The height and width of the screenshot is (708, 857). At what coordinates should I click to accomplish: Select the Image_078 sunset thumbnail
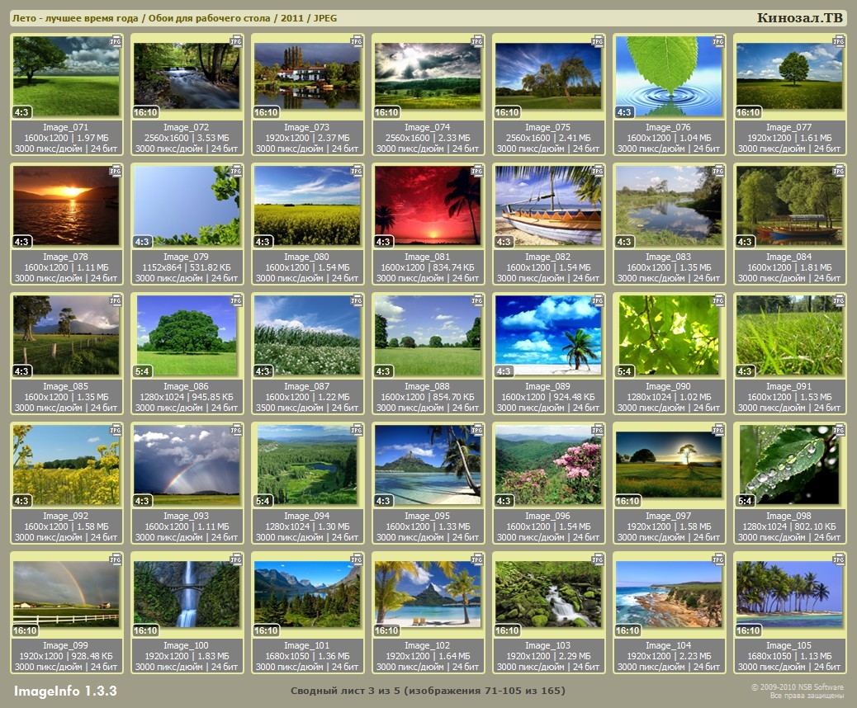point(66,206)
